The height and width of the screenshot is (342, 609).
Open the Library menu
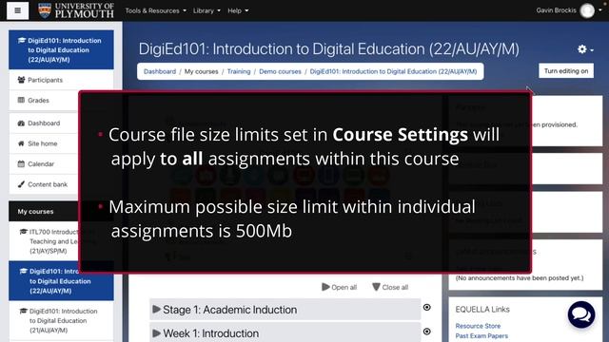tap(206, 10)
